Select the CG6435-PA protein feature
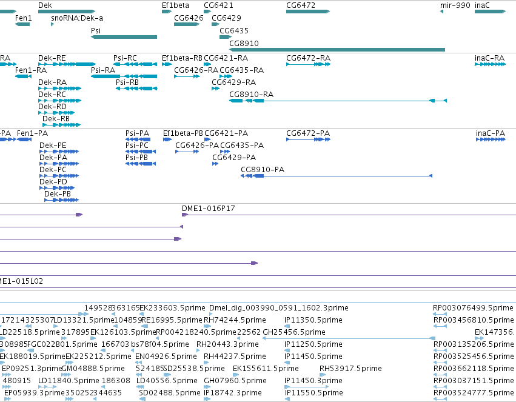Viewport: 516px width, 402px height. click(225, 152)
